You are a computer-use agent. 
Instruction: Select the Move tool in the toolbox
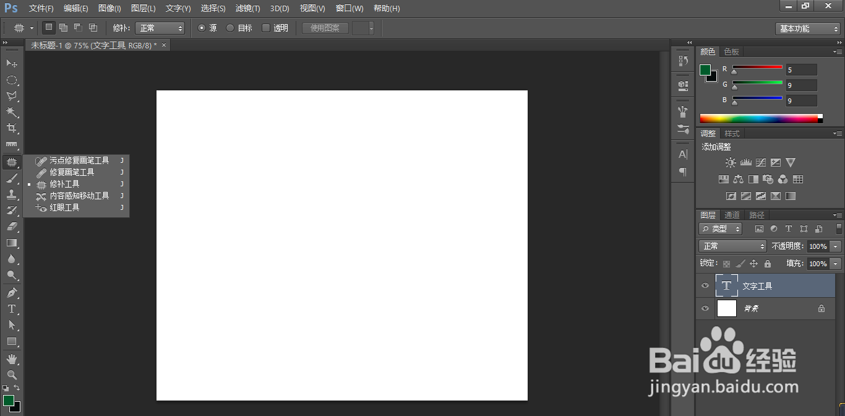point(12,64)
